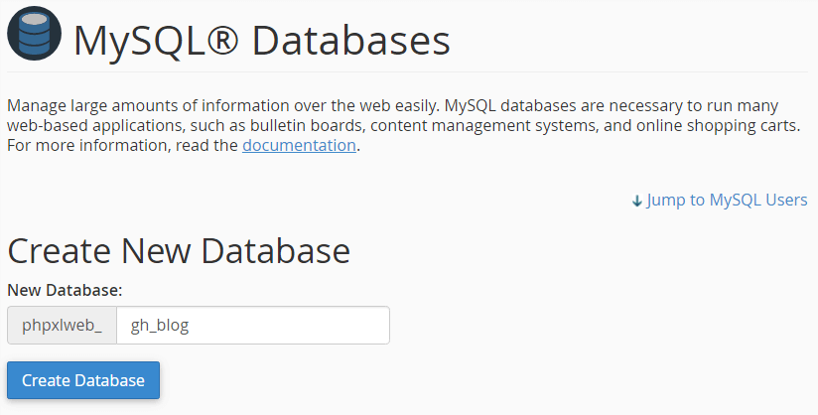Viewport: 818px width, 415px height.
Task: Open the documentation link
Action: click(299, 145)
